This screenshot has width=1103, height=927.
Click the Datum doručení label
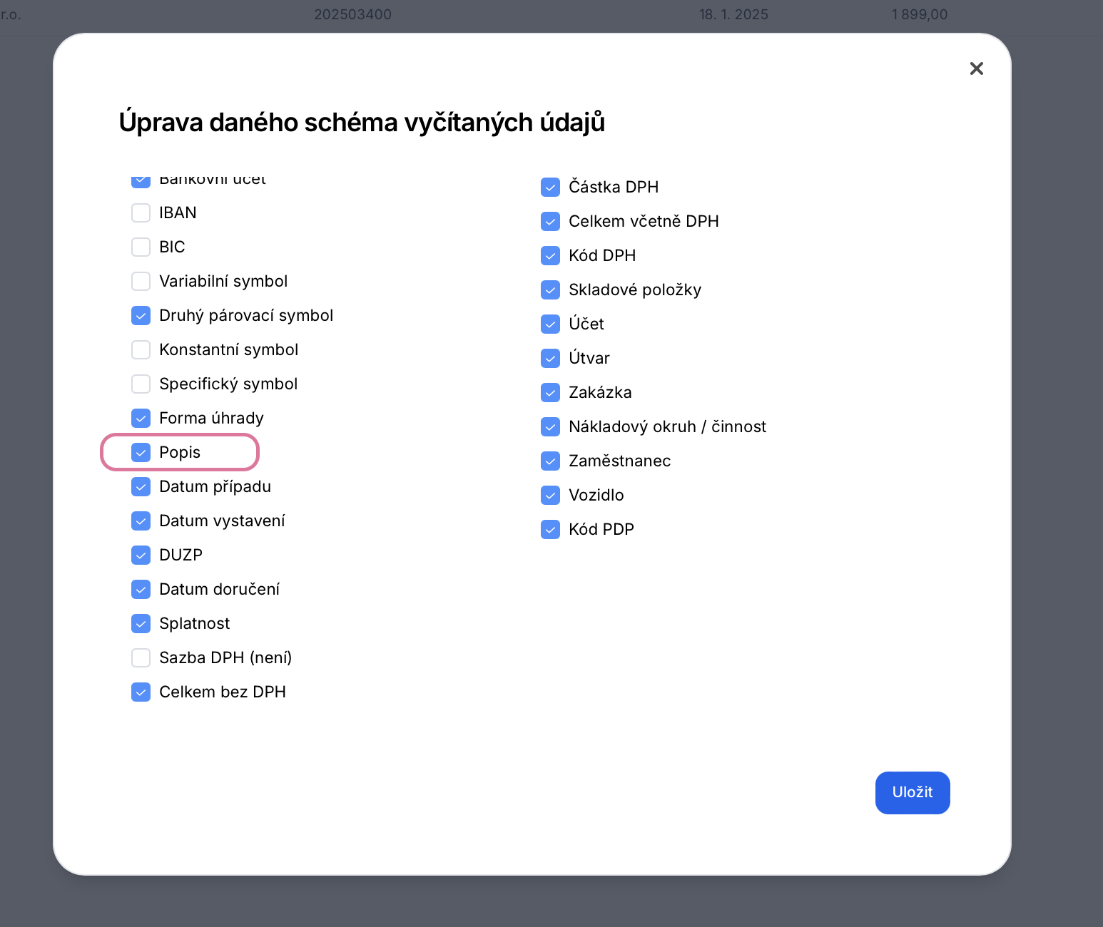[x=219, y=590]
